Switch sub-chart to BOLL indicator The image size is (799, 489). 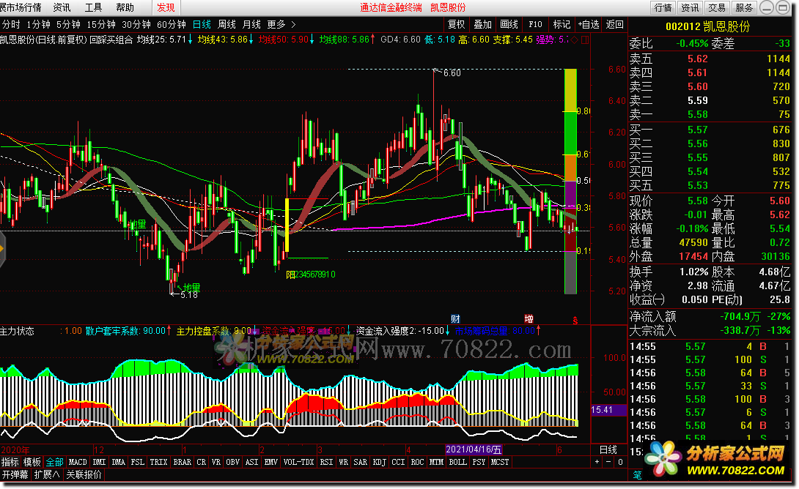coord(457,462)
